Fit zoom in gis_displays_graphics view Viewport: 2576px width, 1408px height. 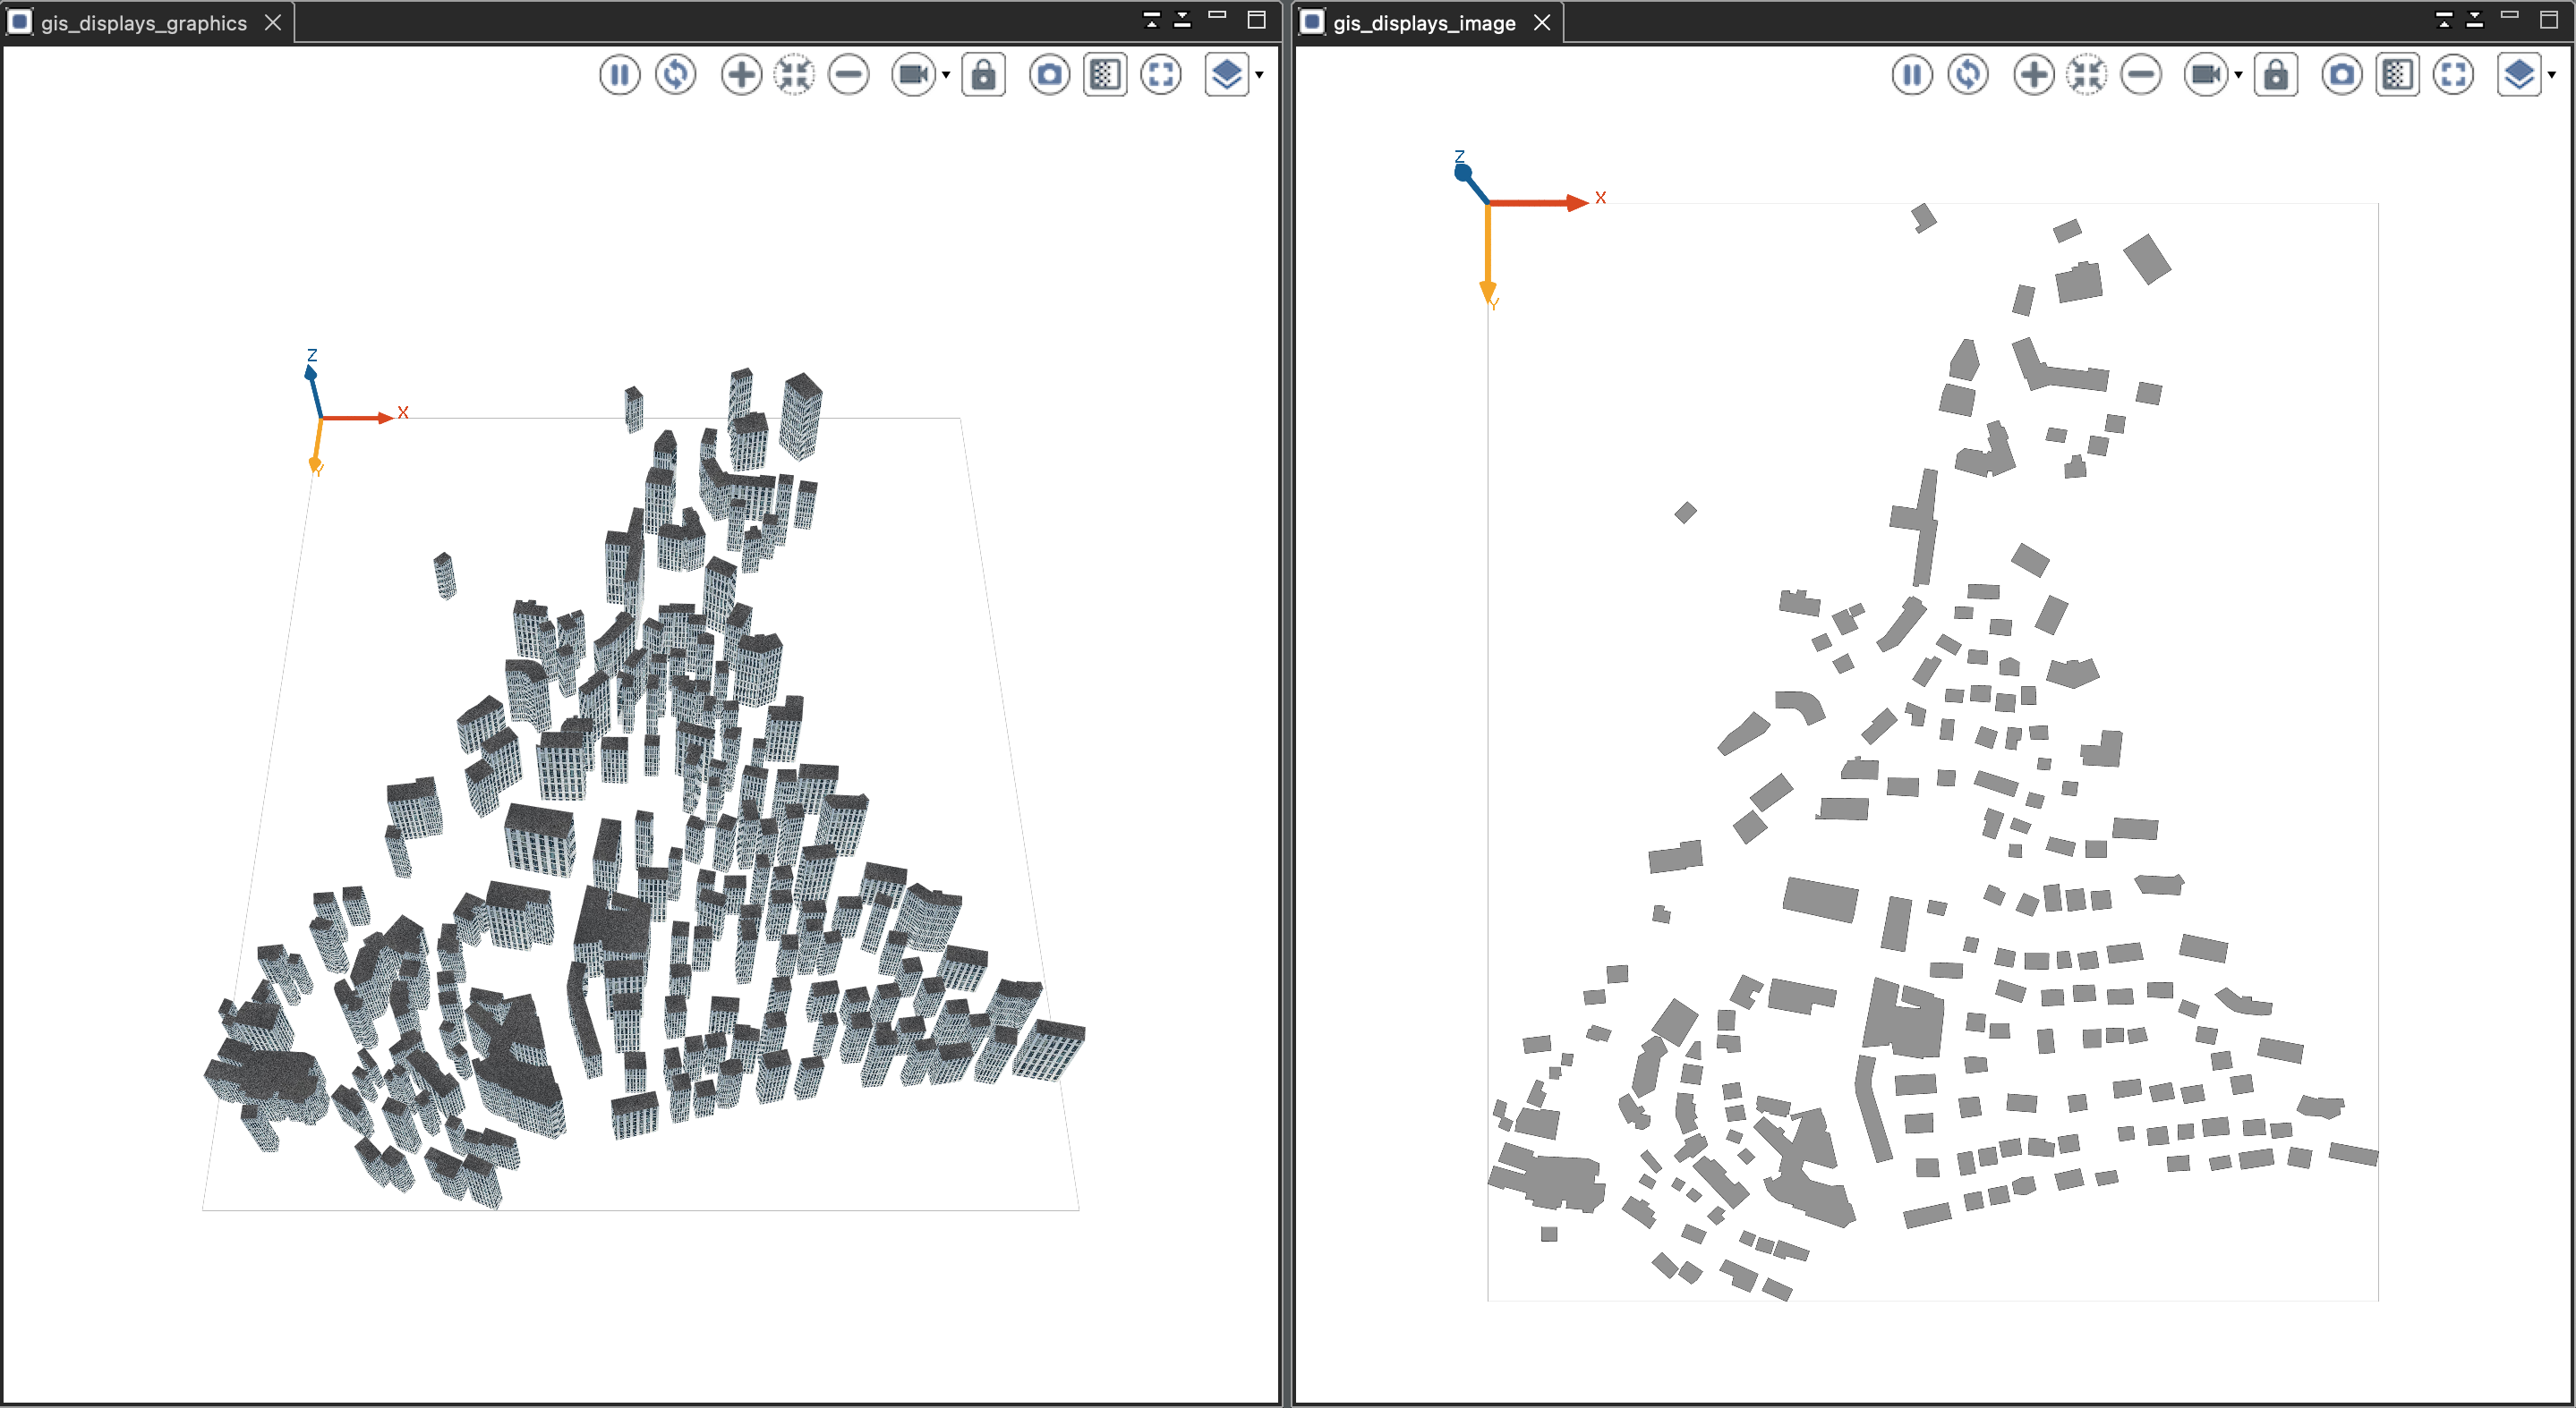[795, 75]
